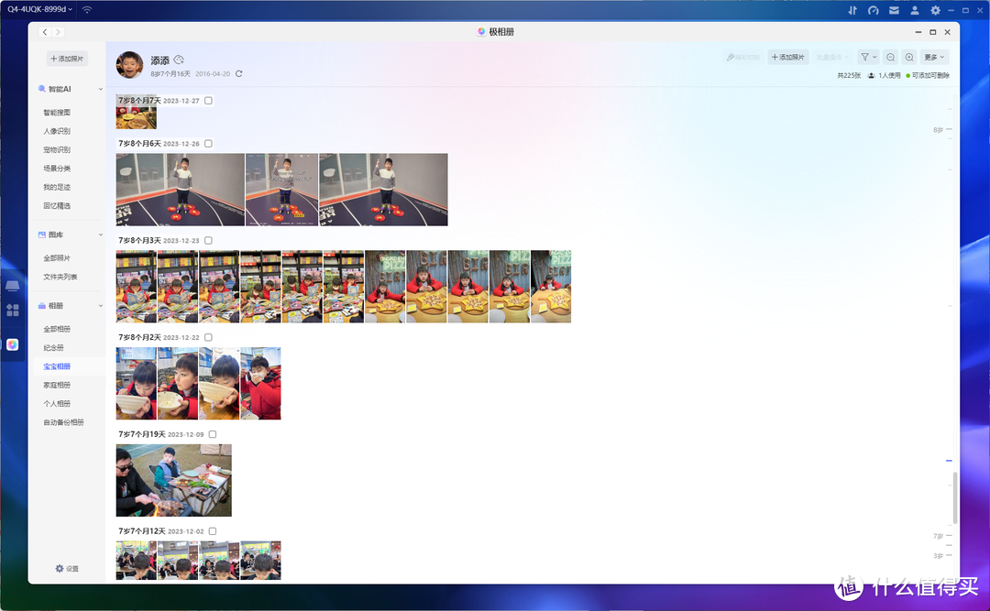The image size is (990, 611).
Task: Open 智能搜图 in the sidebar
Action: (x=57, y=113)
